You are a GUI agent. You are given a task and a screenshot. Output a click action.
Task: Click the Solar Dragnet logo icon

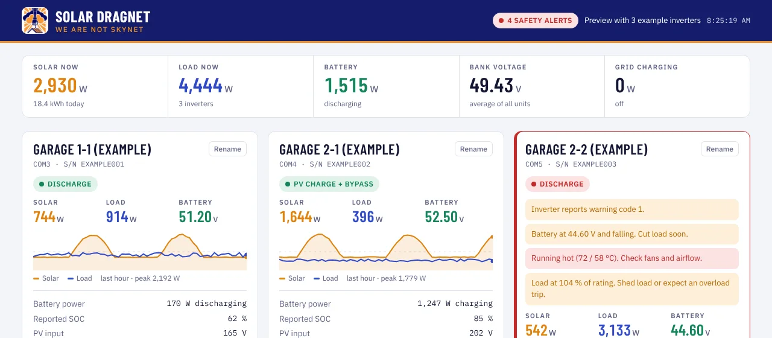pos(35,21)
